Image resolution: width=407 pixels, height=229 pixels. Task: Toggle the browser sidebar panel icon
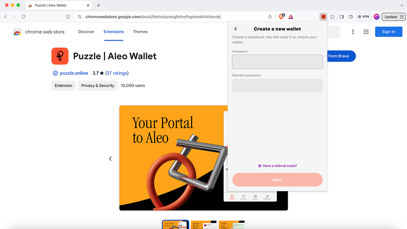(341, 17)
